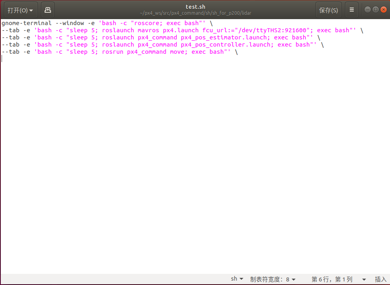390x285 pixels.
Task: Click the px4.launch text in line two
Action: pos(181,30)
